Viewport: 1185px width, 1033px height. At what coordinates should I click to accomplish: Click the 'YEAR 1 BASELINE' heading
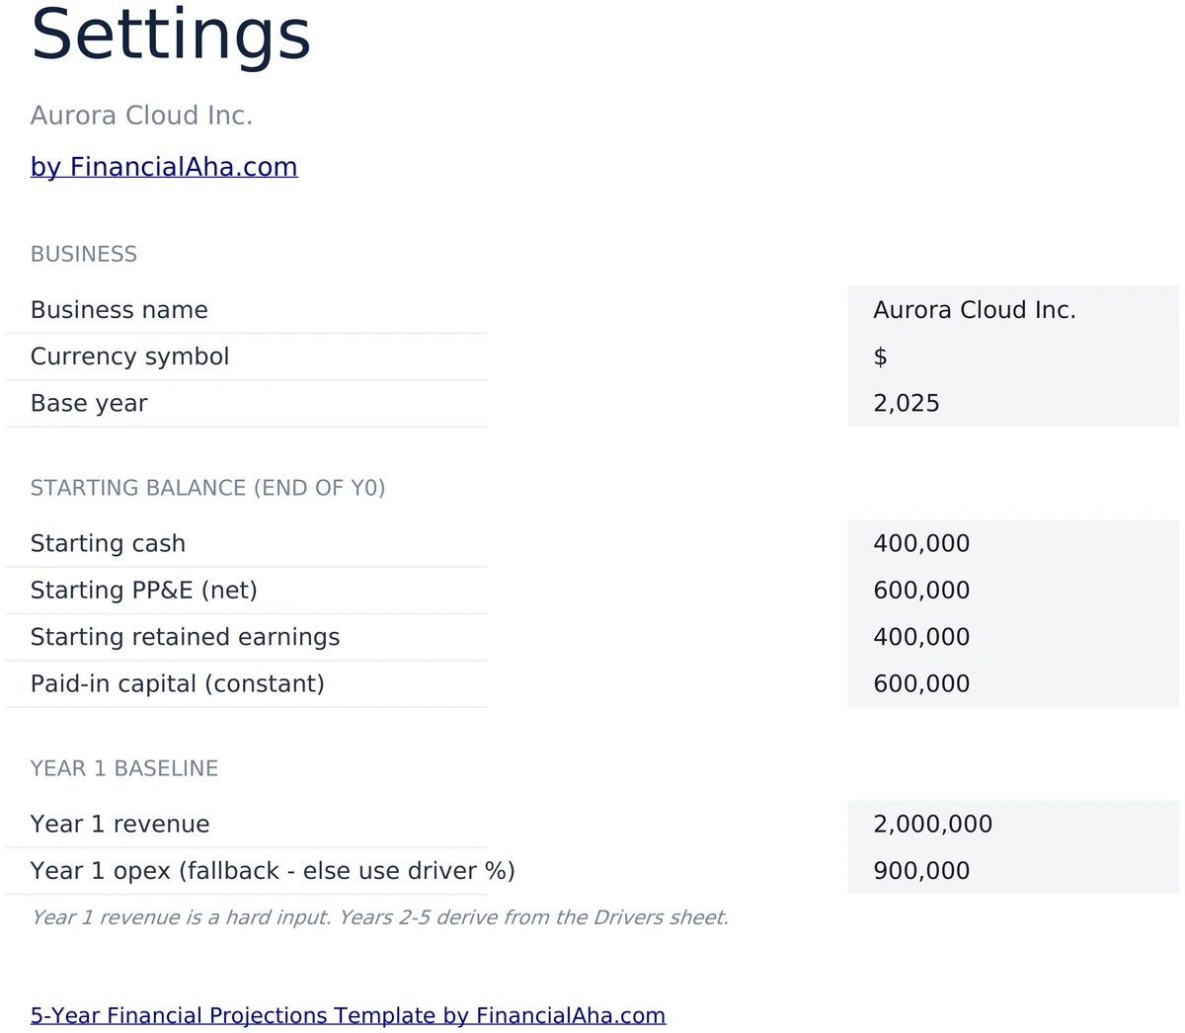(124, 768)
